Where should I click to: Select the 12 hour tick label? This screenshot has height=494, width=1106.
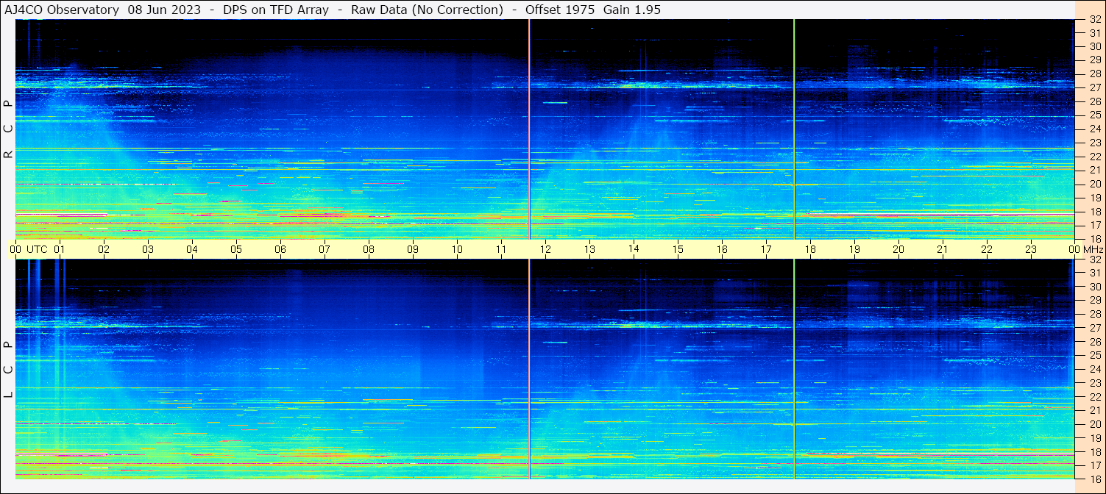pos(545,249)
